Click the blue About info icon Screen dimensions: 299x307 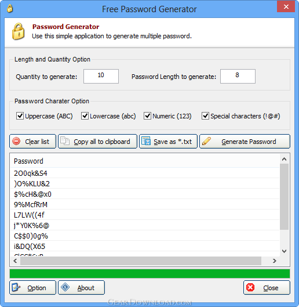[65, 287]
